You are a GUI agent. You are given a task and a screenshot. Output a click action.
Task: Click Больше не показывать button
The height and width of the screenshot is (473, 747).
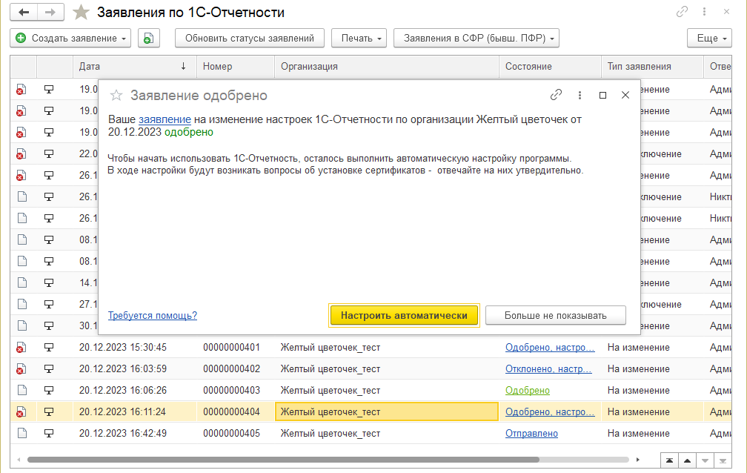click(556, 316)
